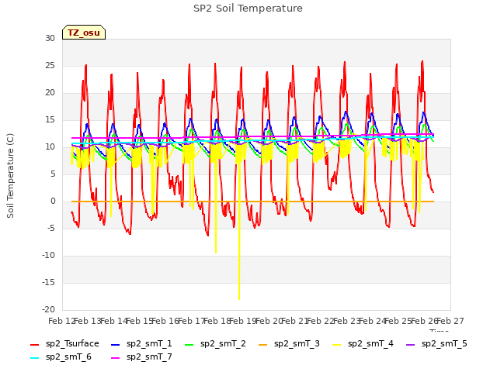Toggle the sp2_smT_1 legend entry
The width and height of the screenshot is (497, 372).
click(141, 343)
